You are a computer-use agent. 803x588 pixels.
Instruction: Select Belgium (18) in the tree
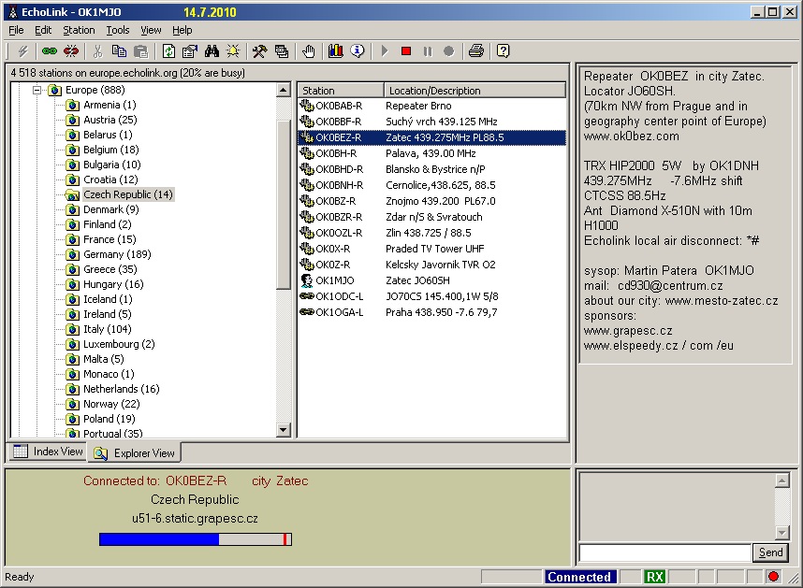coord(111,150)
